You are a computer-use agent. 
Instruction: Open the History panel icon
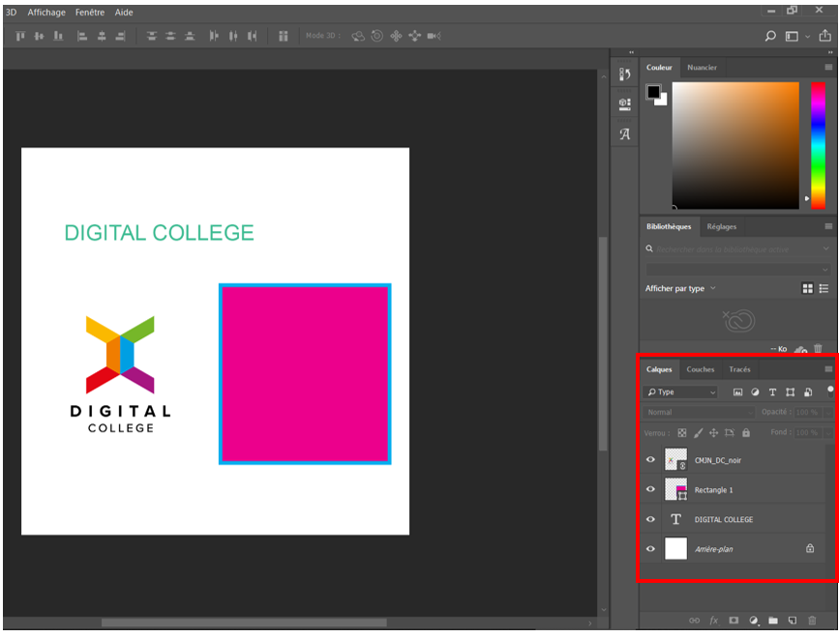(x=624, y=74)
